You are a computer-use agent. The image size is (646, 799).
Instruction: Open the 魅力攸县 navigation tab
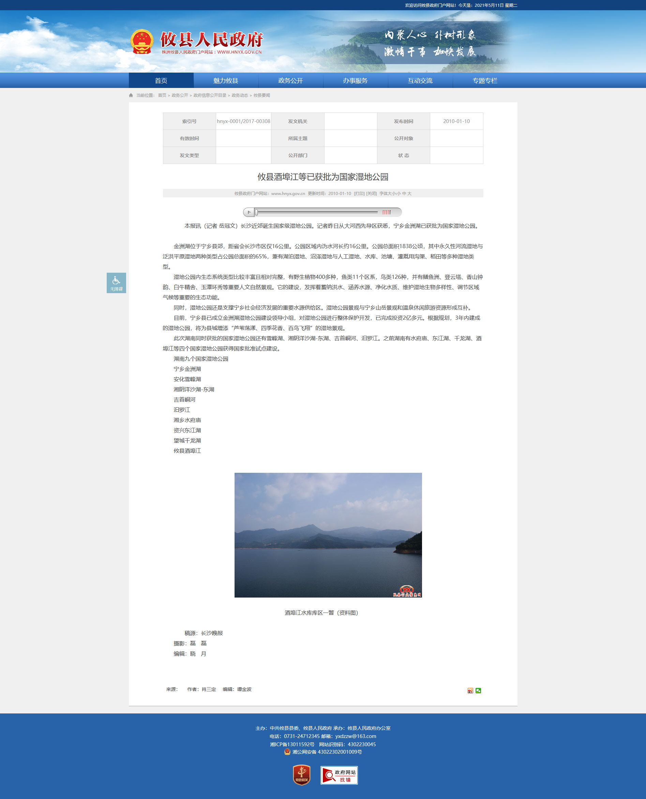tap(226, 81)
